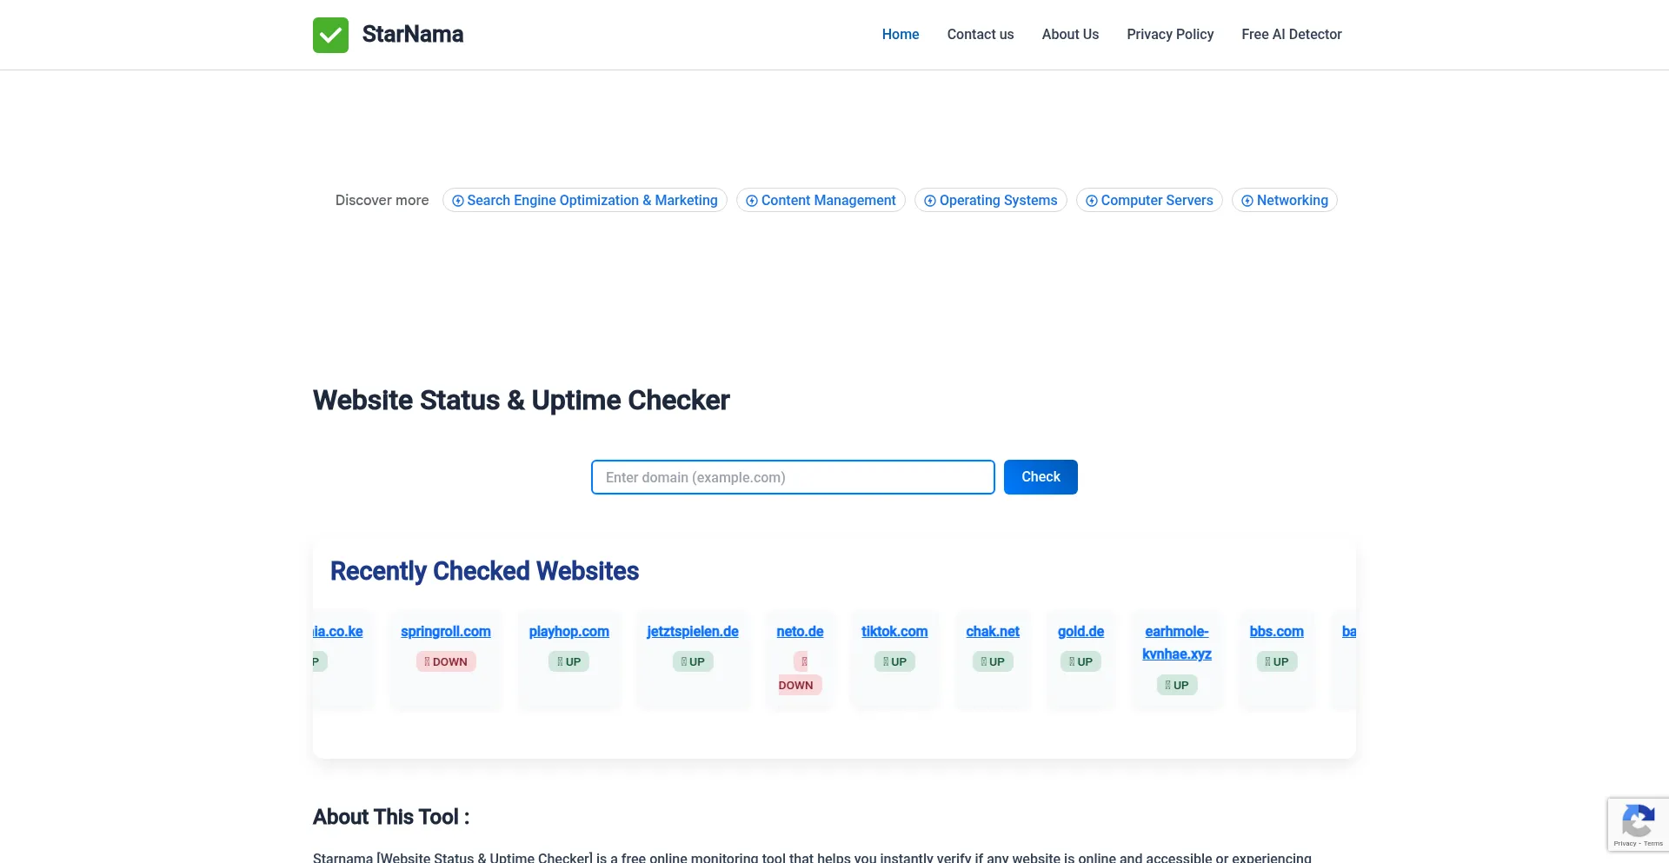Open the Free AI Detector tool
This screenshot has height=863, width=1669.
1292,35
